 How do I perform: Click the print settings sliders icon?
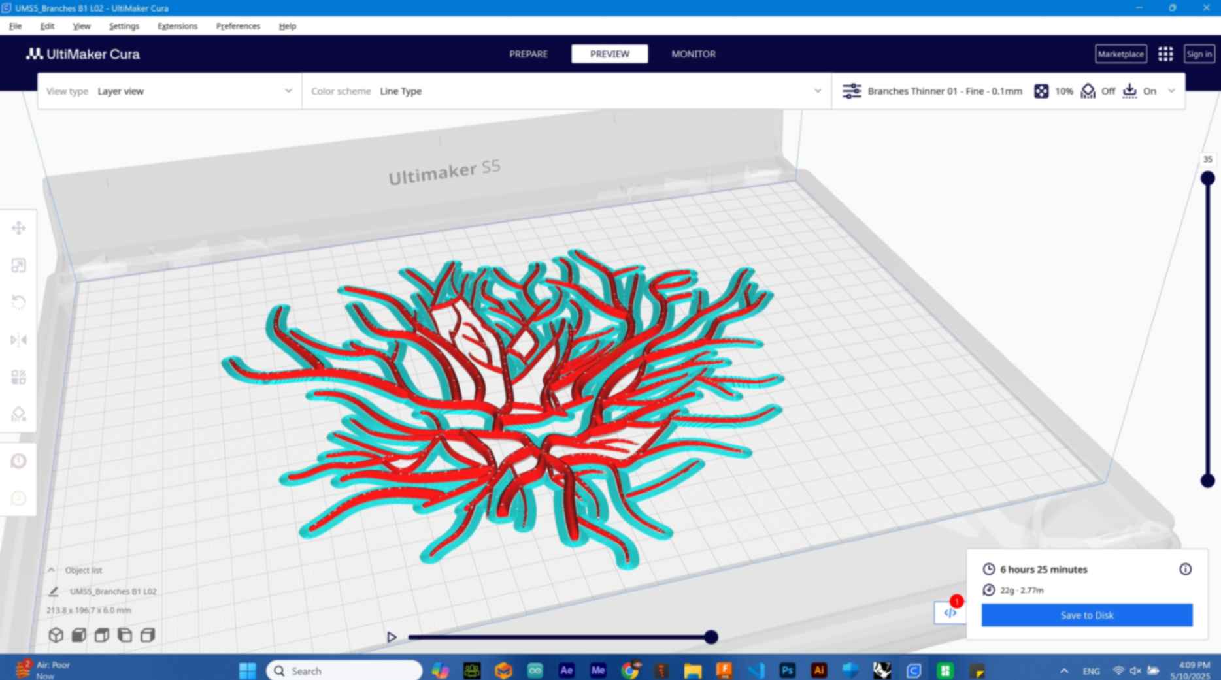852,91
